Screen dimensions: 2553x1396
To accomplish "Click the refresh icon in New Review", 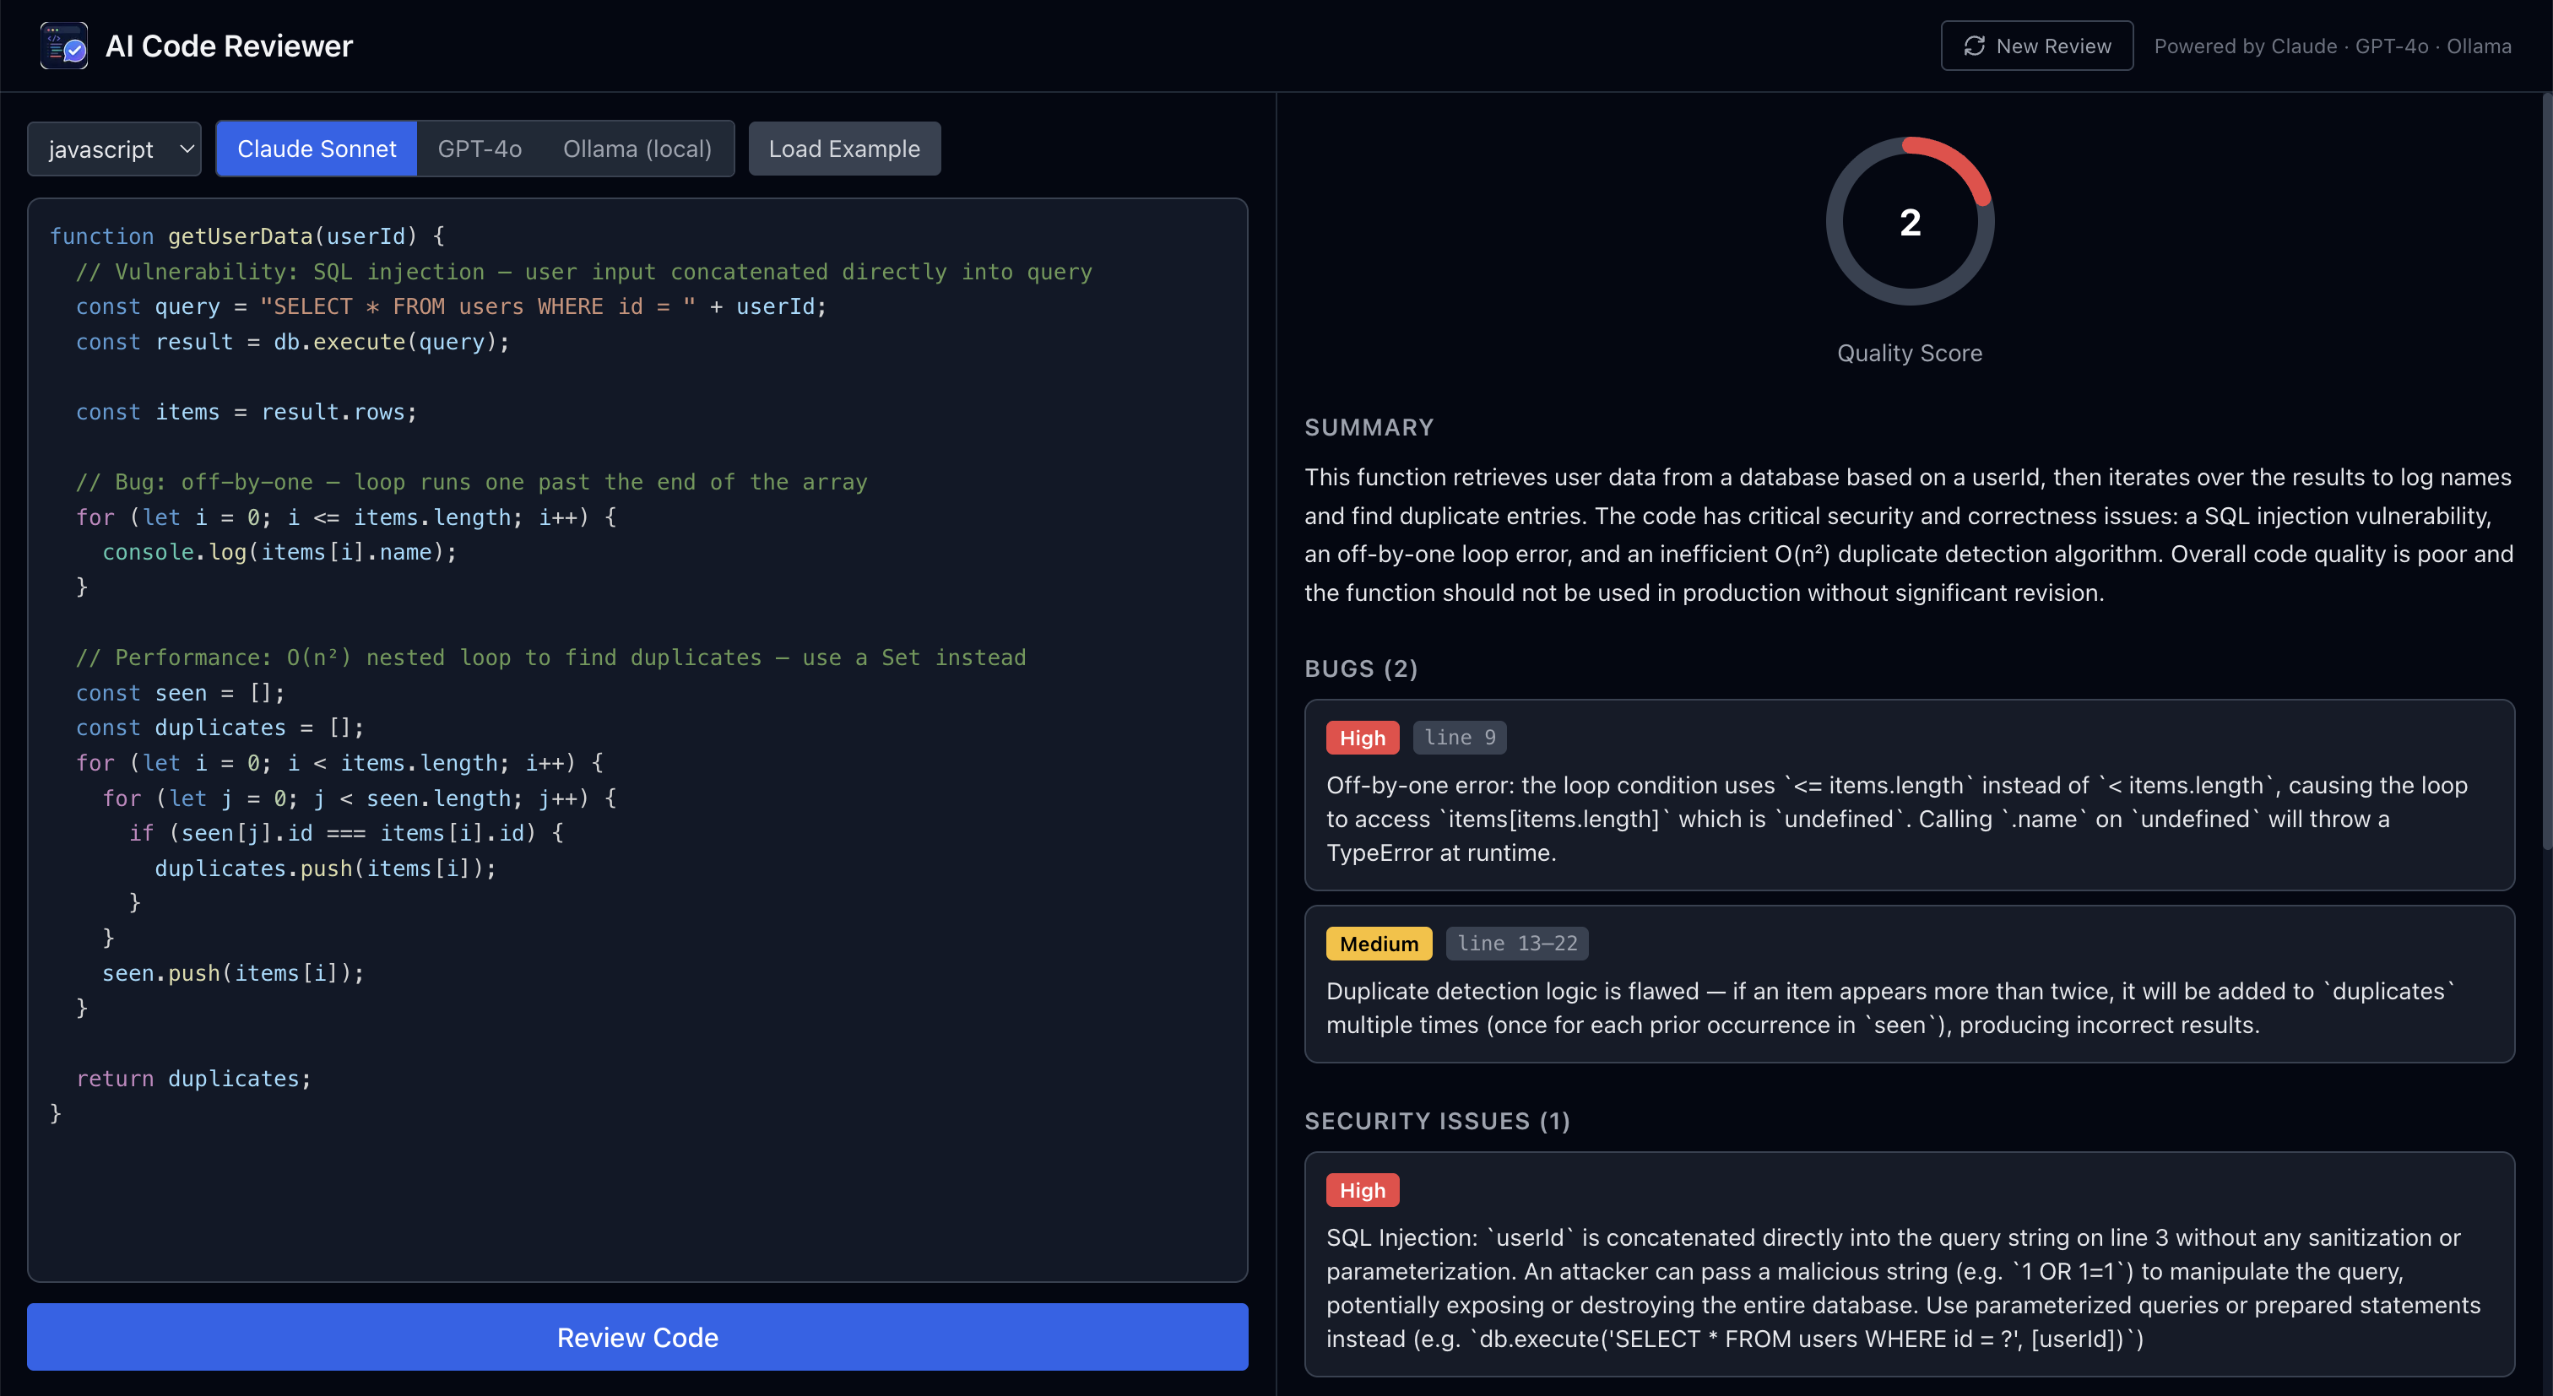I will tap(1974, 46).
